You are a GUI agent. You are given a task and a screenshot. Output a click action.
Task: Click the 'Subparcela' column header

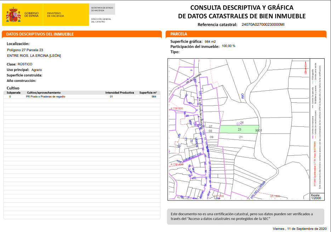(13, 93)
